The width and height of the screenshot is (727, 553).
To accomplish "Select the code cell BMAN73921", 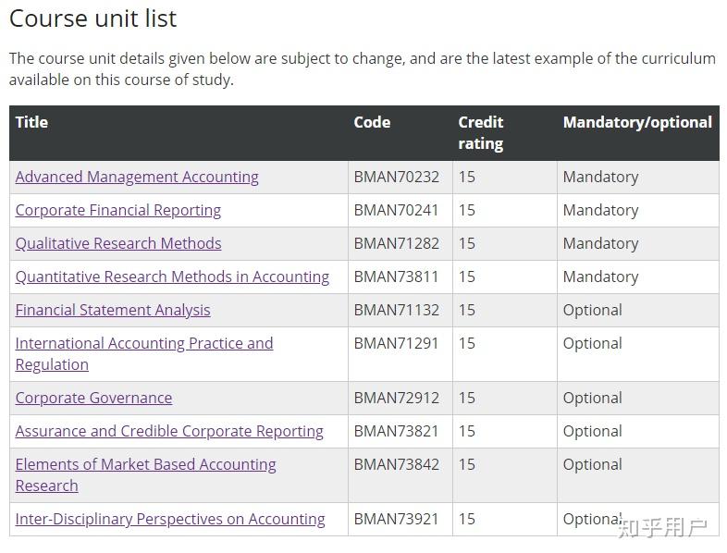I will (x=396, y=519).
